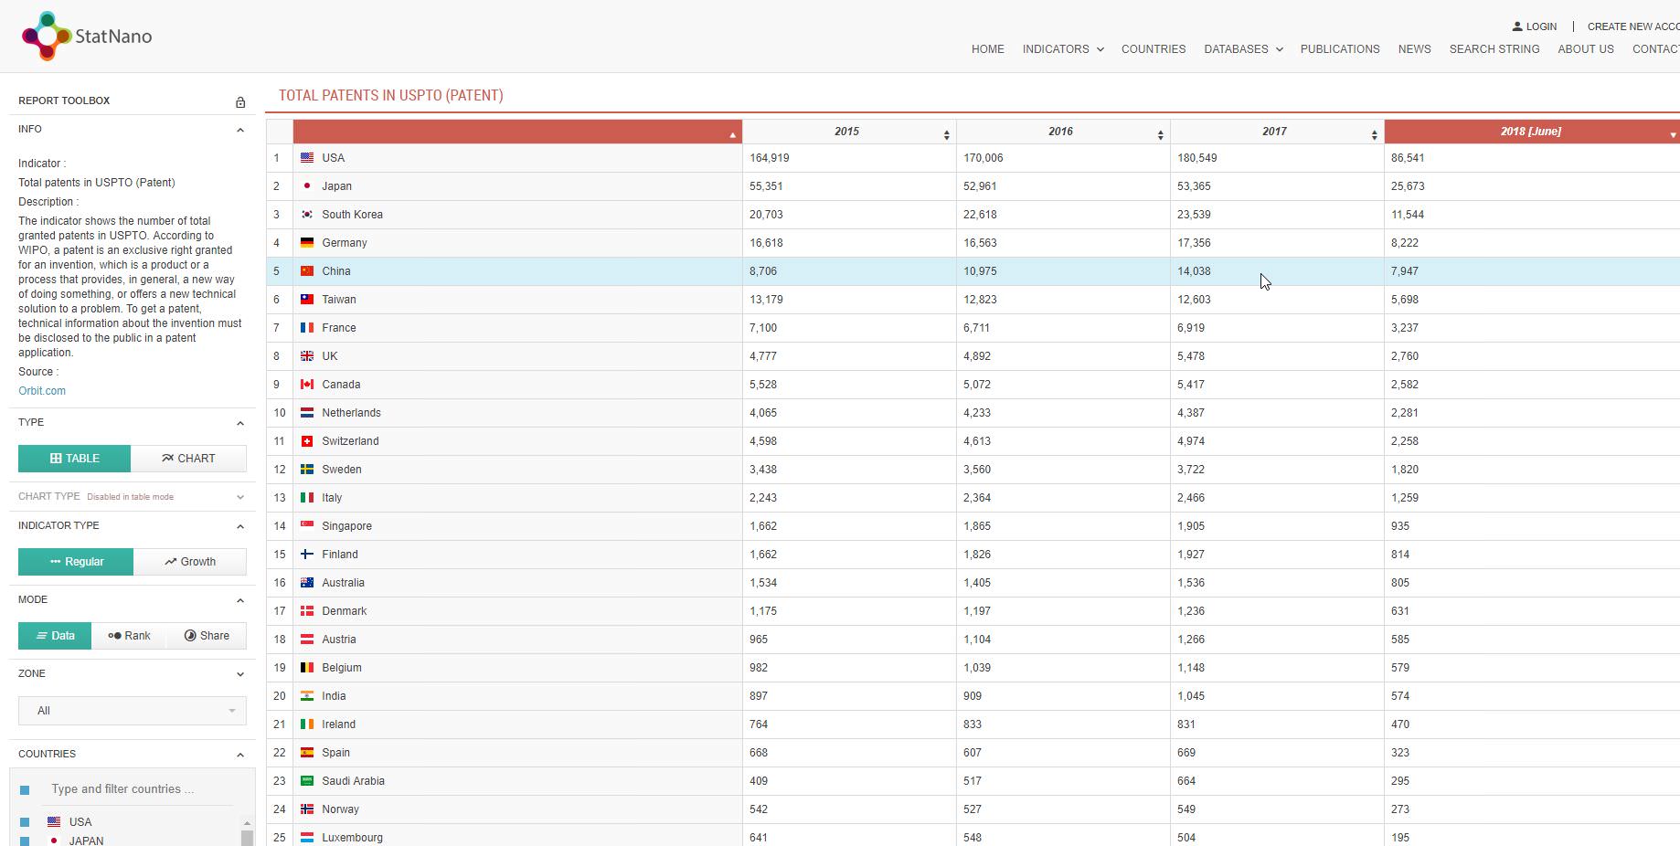Open the Orbit.com source link

point(42,391)
